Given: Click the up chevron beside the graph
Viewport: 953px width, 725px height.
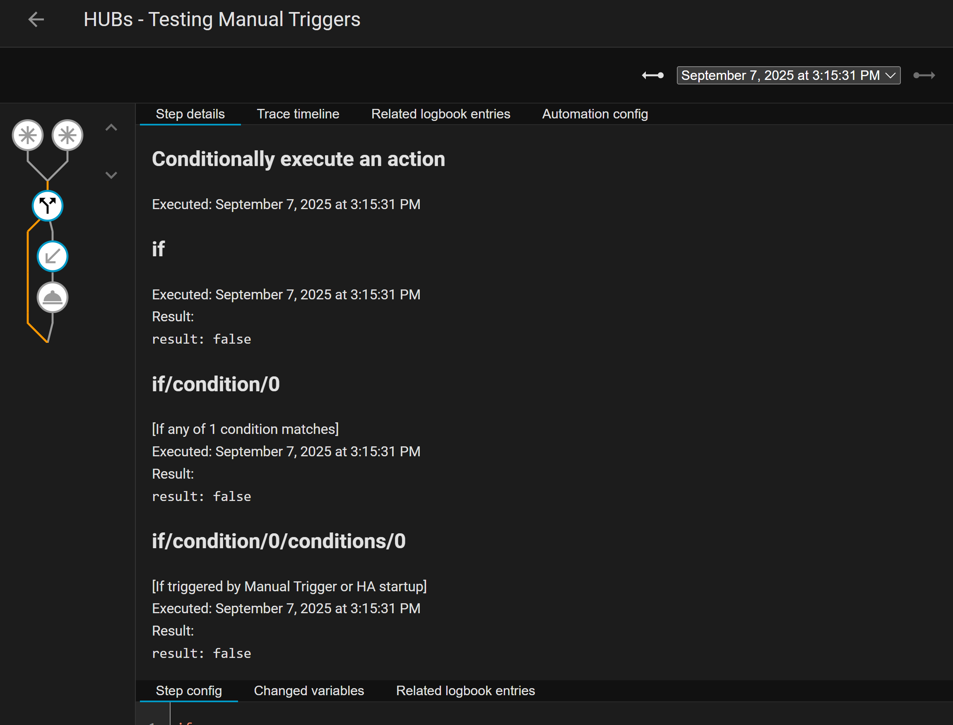Looking at the screenshot, I should click(111, 127).
